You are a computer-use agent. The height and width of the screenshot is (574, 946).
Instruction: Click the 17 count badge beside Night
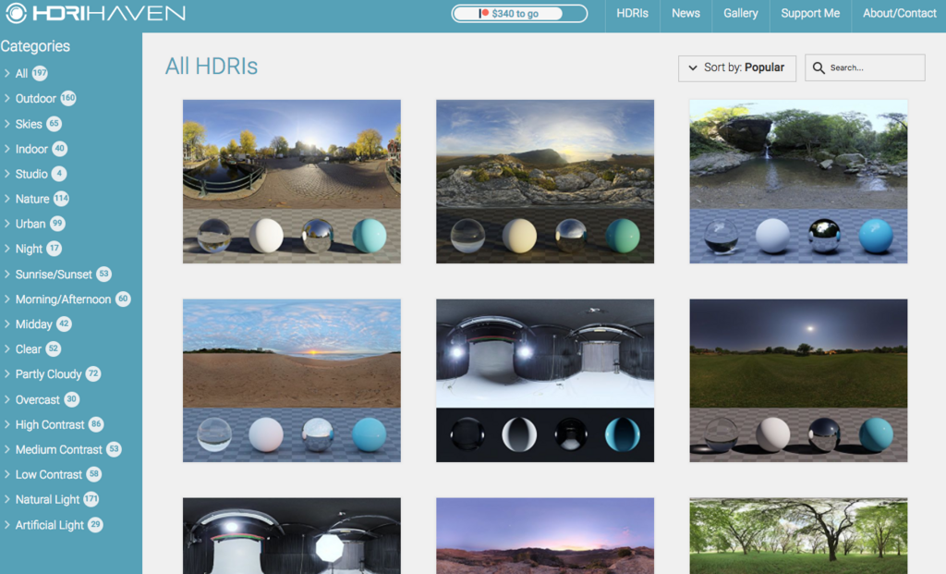[55, 248]
